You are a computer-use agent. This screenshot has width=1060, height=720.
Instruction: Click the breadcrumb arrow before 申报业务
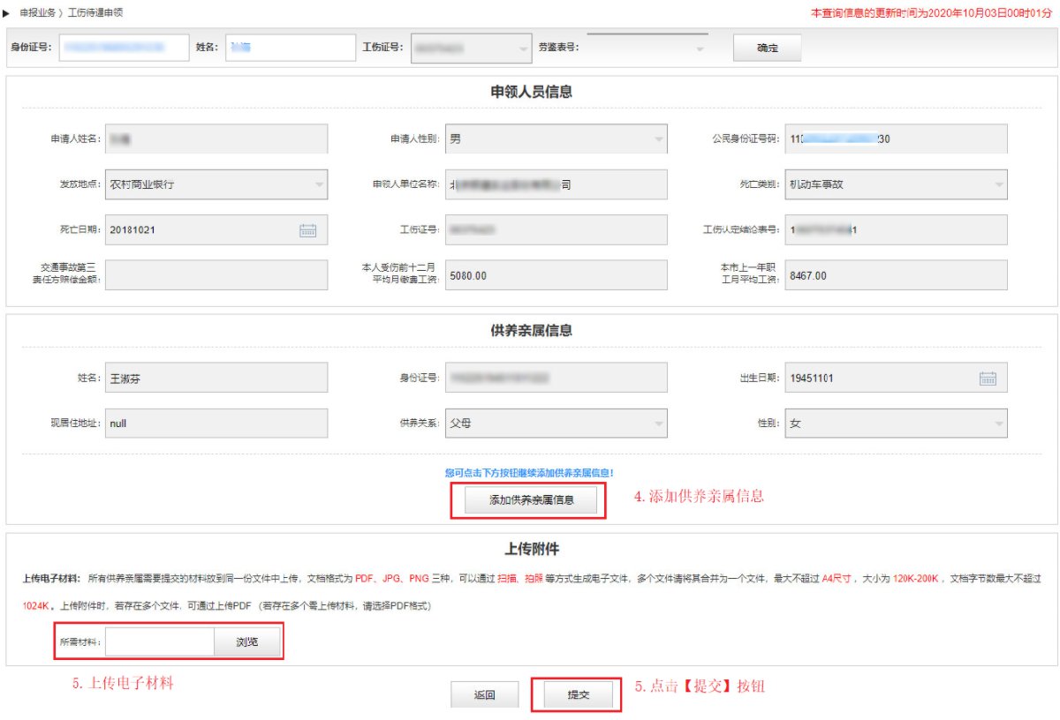tap(7, 14)
